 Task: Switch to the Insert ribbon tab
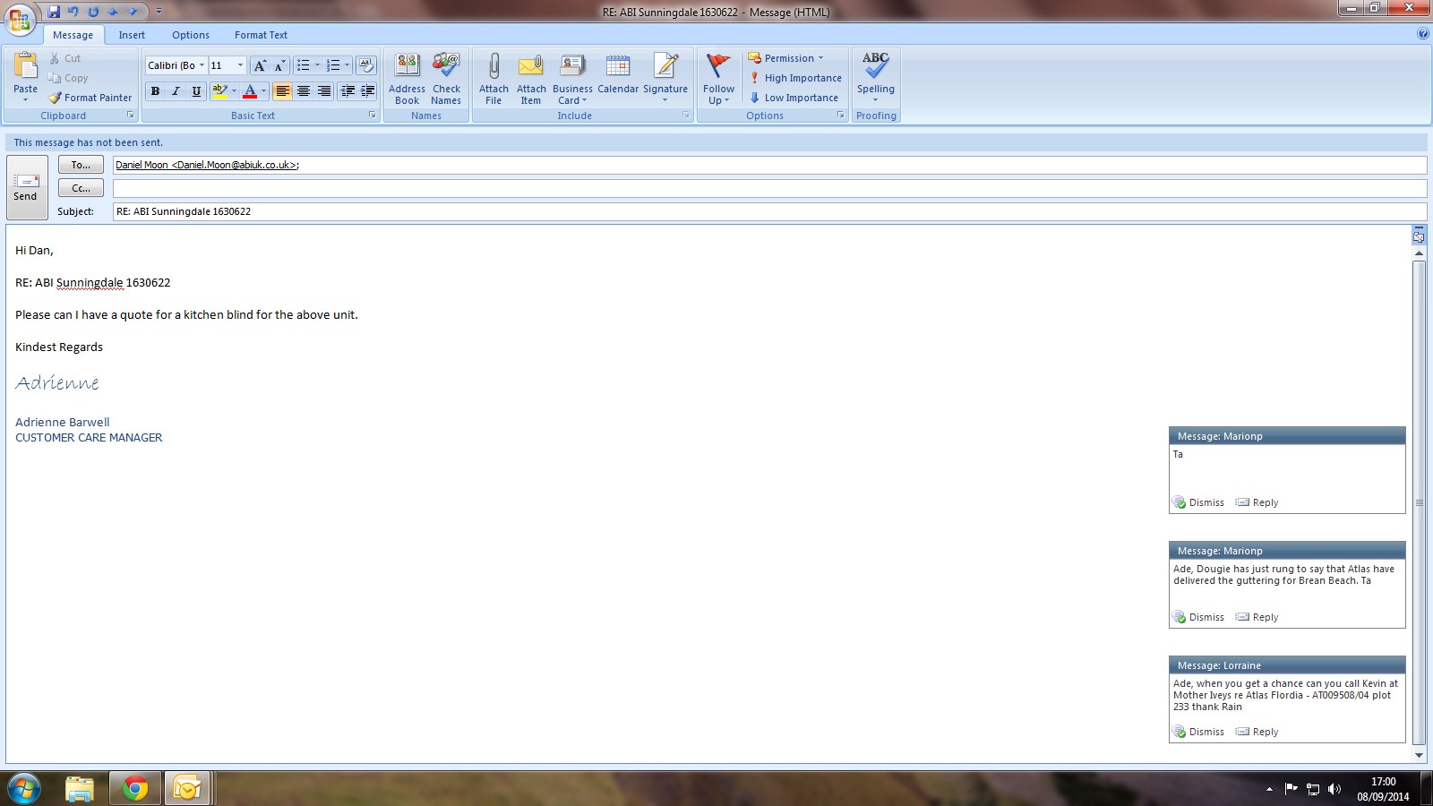(132, 35)
